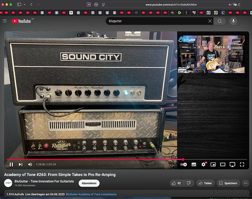Focus the Safari address bar URL
This screenshot has width=252, height=199.
coord(171,5)
